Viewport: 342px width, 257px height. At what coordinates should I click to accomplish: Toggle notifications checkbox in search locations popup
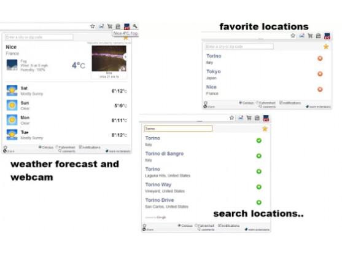coord(220,225)
